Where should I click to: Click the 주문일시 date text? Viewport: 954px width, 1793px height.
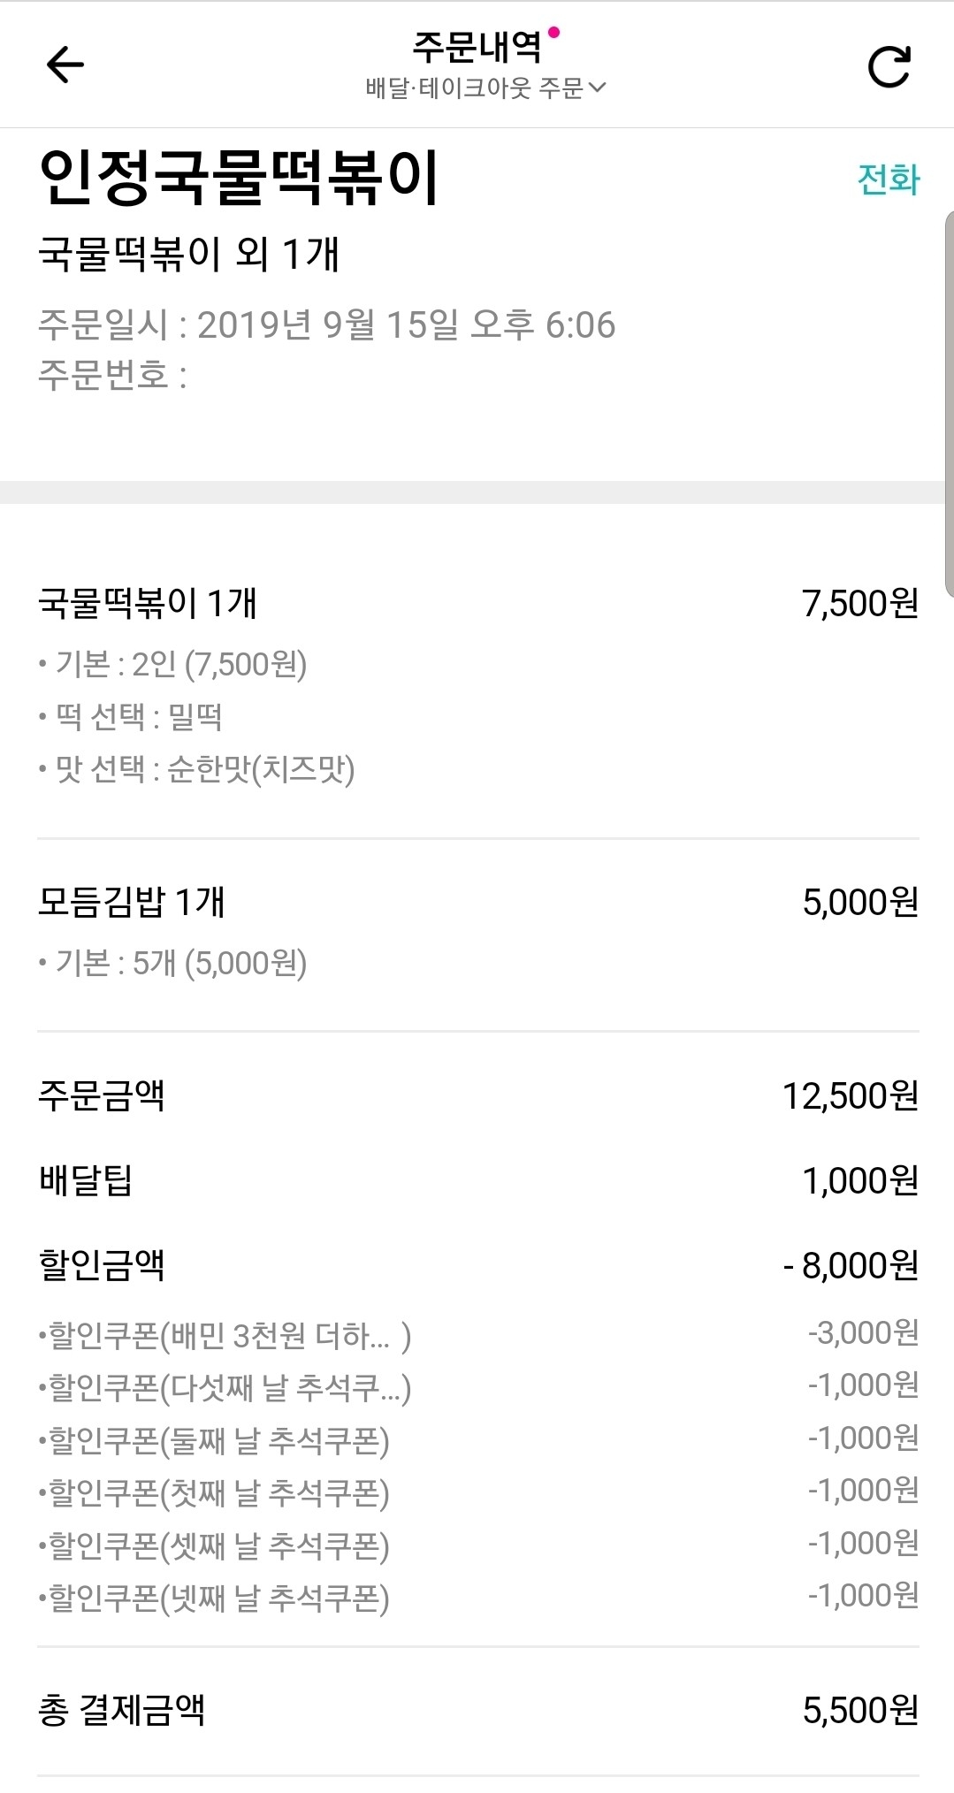point(326,325)
